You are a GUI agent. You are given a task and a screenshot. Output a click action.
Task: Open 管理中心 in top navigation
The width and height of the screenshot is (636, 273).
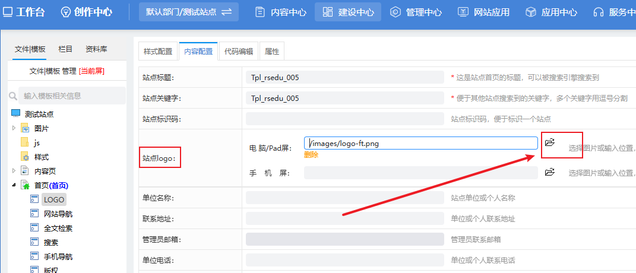[x=416, y=12]
